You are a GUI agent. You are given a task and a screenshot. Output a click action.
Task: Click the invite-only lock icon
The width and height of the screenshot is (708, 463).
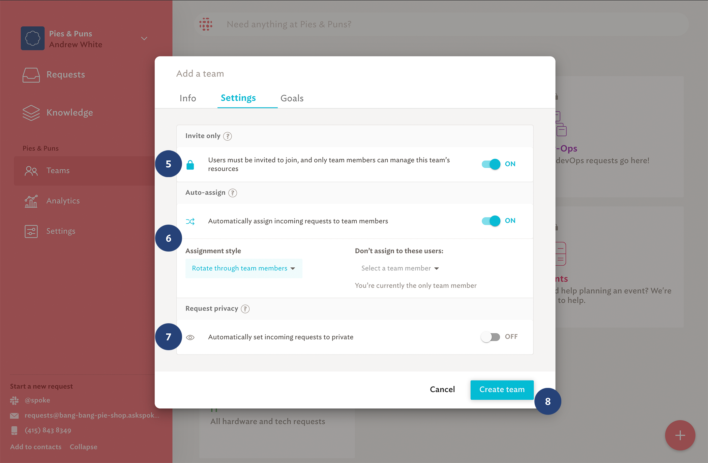190,165
